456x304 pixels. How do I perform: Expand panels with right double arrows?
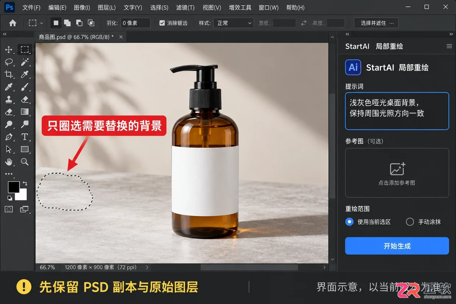(451, 34)
